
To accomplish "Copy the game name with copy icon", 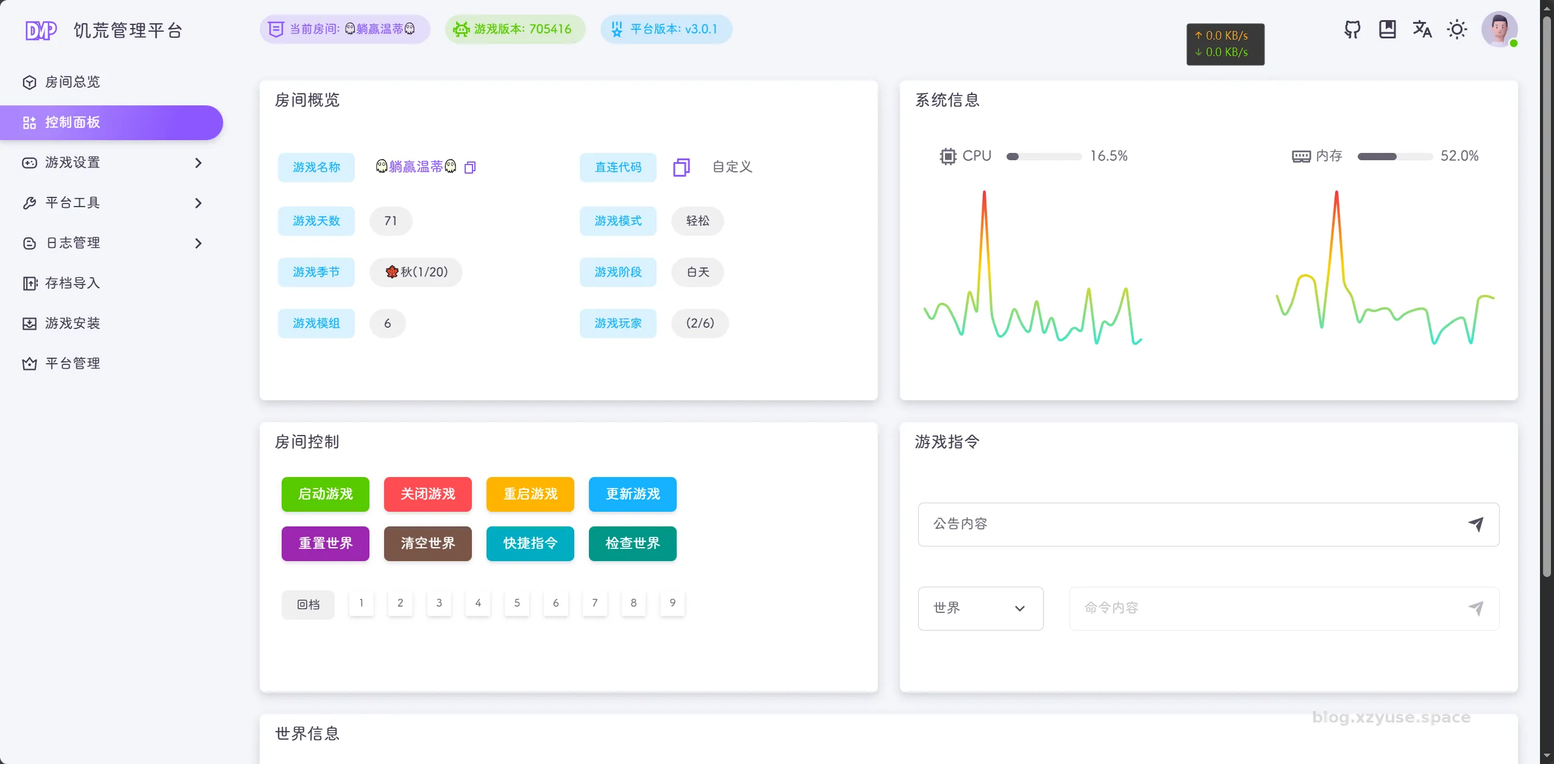I will tap(470, 167).
